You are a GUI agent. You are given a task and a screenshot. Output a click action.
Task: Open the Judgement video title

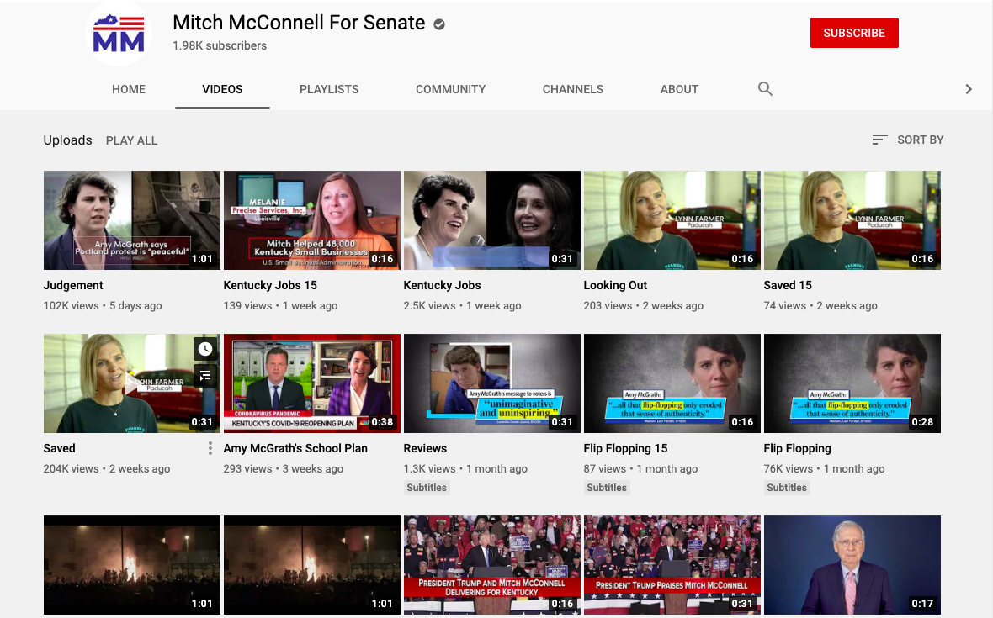[x=73, y=285]
